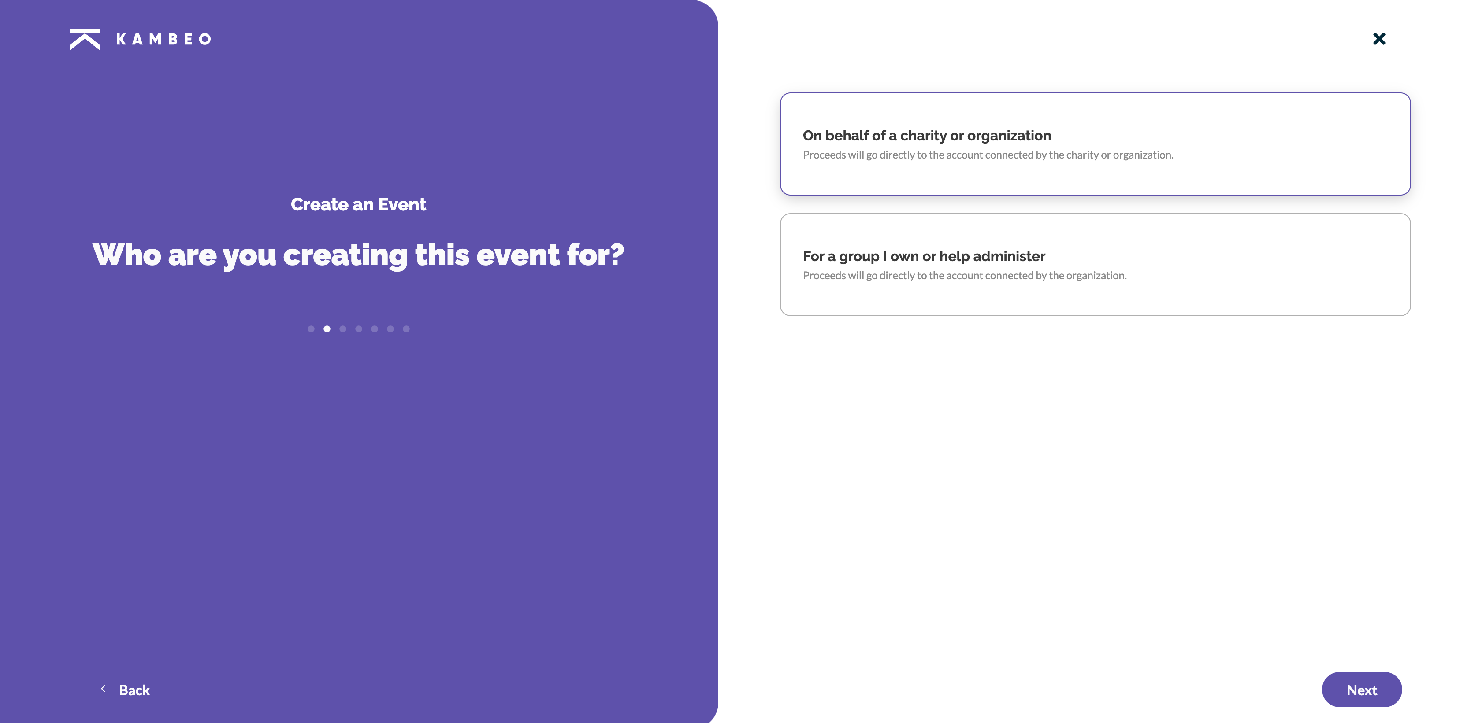
Task: Click the group option's proceeds description text
Action: pos(965,276)
